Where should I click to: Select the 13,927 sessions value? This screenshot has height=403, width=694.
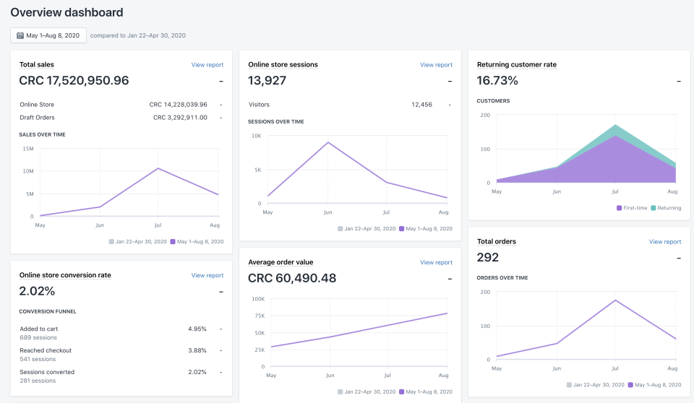tap(267, 80)
